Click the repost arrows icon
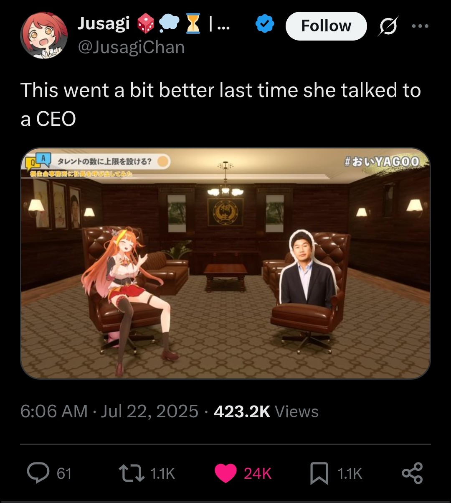The image size is (451, 503). click(x=131, y=473)
